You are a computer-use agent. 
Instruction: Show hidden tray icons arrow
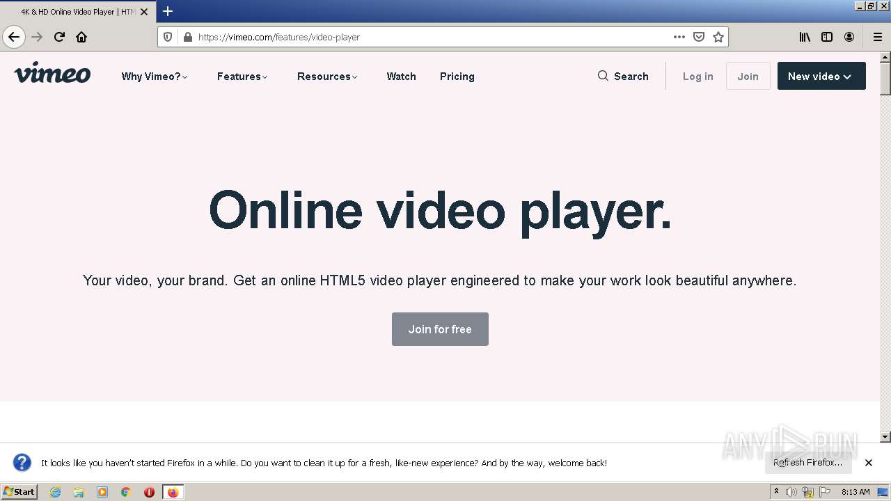776,492
